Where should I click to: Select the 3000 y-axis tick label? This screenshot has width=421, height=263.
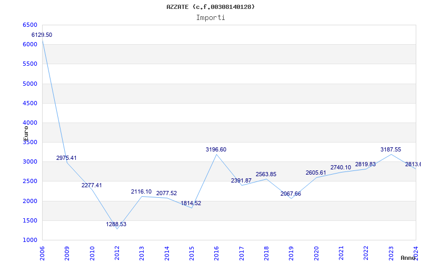pos(30,162)
